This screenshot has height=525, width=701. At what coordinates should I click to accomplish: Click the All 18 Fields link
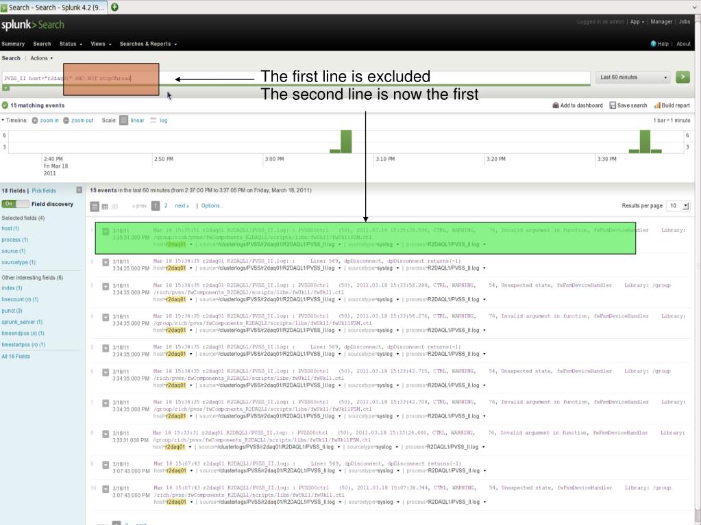click(16, 356)
